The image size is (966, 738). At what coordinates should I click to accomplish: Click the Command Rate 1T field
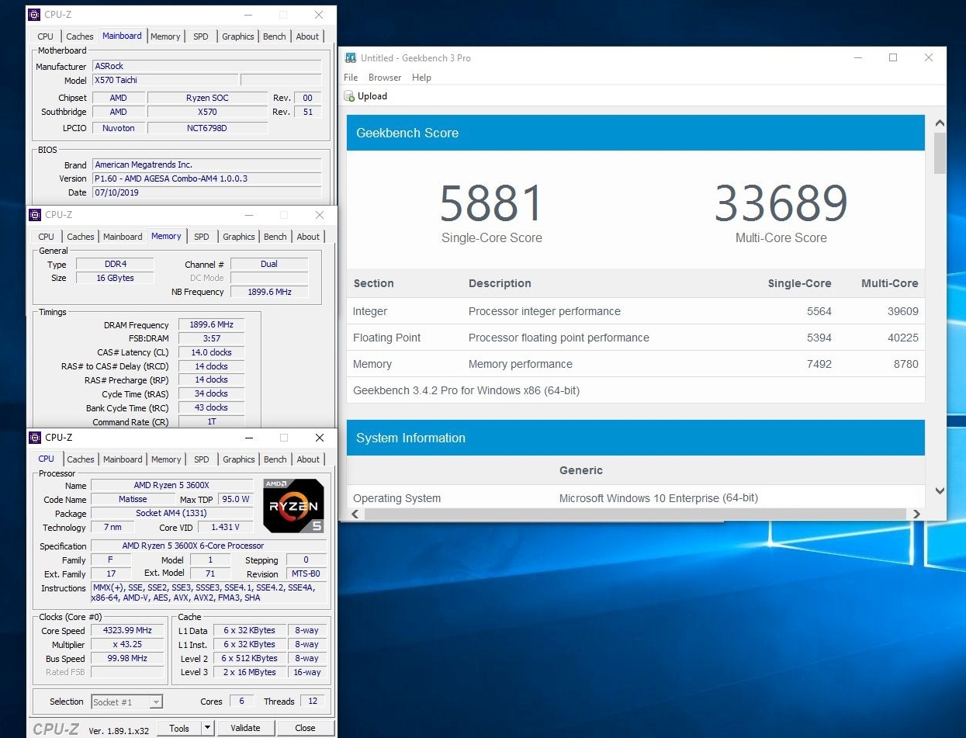[x=211, y=421]
